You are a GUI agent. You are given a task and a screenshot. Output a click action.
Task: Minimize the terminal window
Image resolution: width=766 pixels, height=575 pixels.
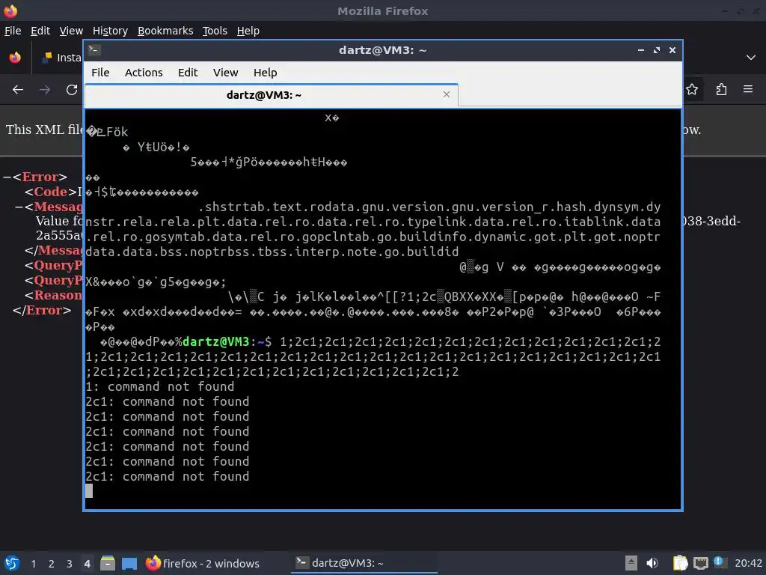click(641, 50)
